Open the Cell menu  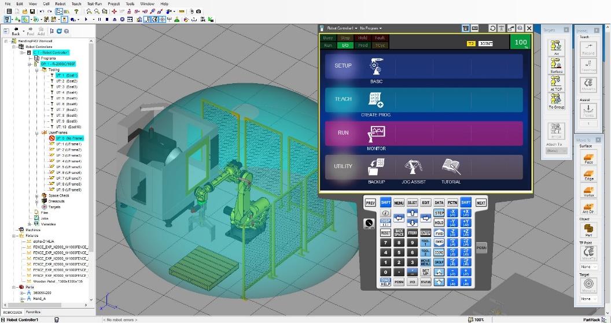46,4
